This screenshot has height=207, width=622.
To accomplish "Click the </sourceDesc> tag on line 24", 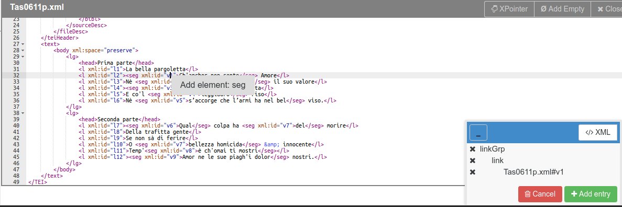I will coord(86,25).
